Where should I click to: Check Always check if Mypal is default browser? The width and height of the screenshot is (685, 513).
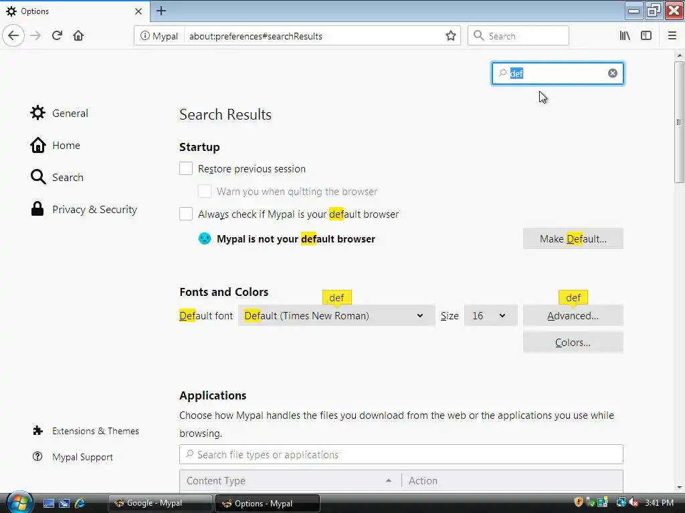(x=186, y=214)
